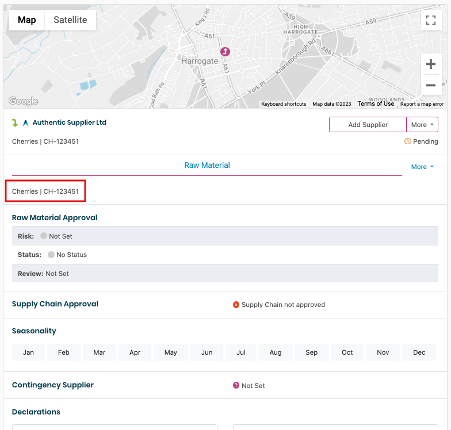Click the Contingency Supplier question icon

pos(236,386)
